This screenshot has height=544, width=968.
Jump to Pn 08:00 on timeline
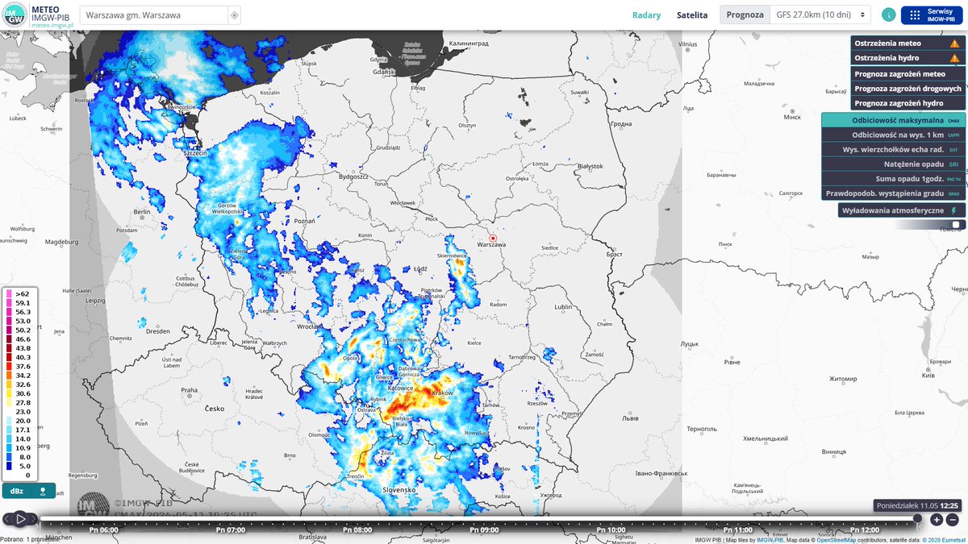(x=358, y=530)
